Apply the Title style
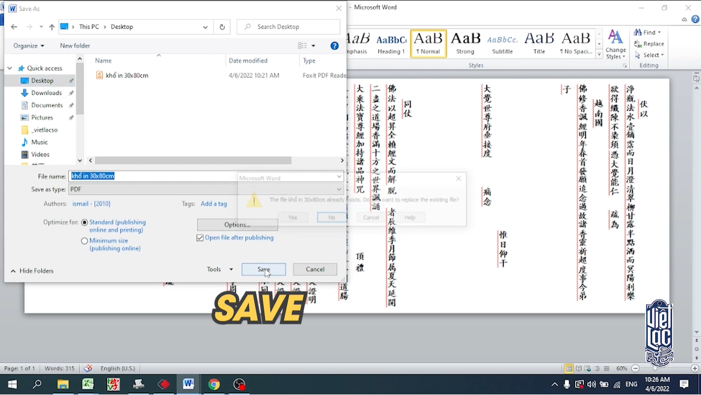The height and width of the screenshot is (395, 701). pyautogui.click(x=539, y=44)
